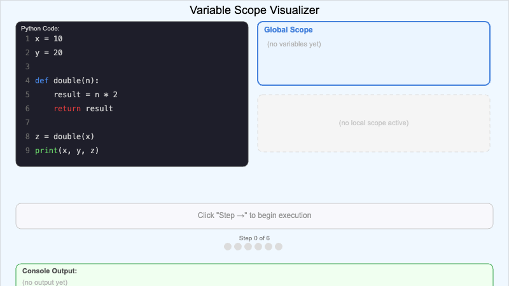Screen dimensions: 509x286
Task: Click the first step progress dot
Action: tap(228, 247)
